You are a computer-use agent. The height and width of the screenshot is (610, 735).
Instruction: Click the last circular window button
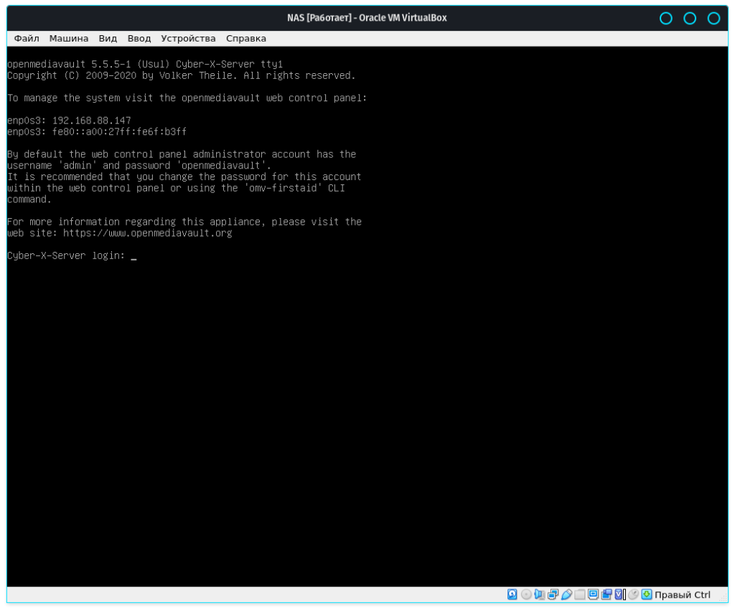(x=713, y=18)
